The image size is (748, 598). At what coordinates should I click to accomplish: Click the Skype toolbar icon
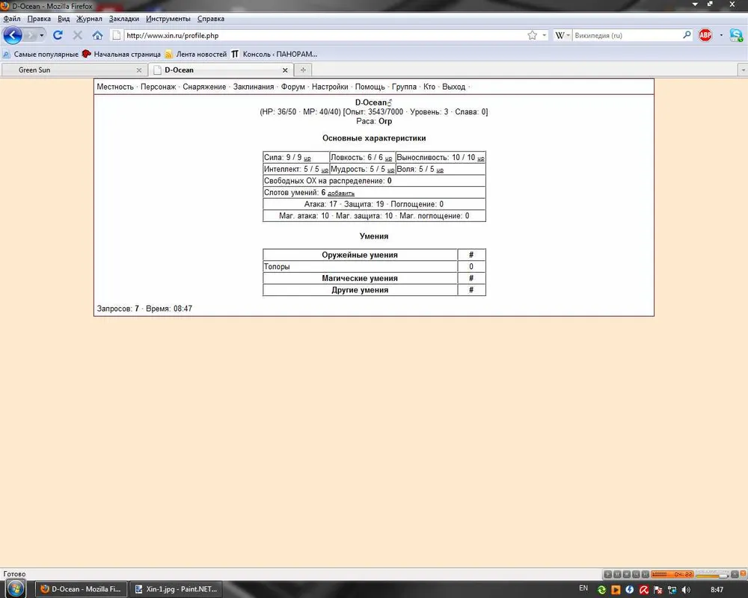(x=736, y=35)
